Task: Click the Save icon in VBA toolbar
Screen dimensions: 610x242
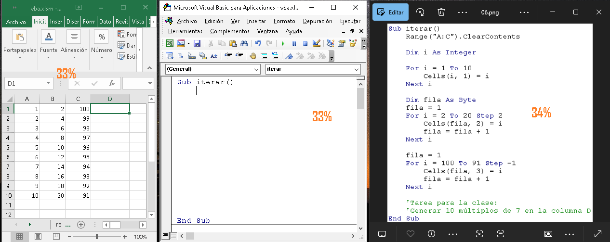Action: point(197,43)
